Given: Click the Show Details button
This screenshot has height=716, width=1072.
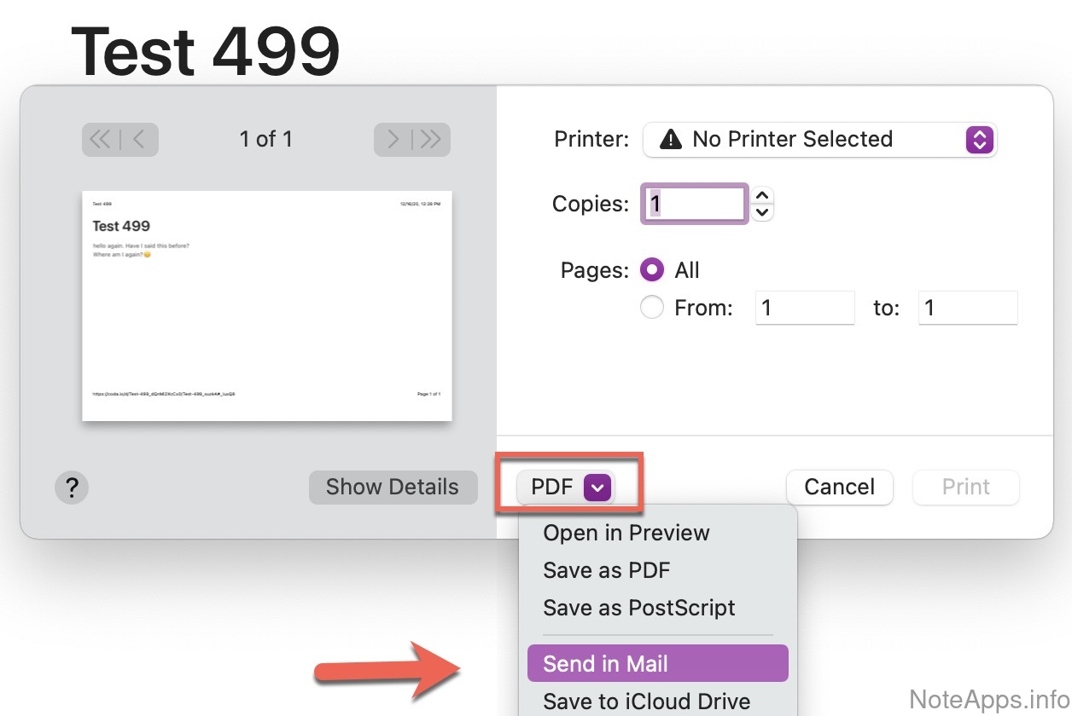Looking at the screenshot, I should pyautogui.click(x=393, y=488).
